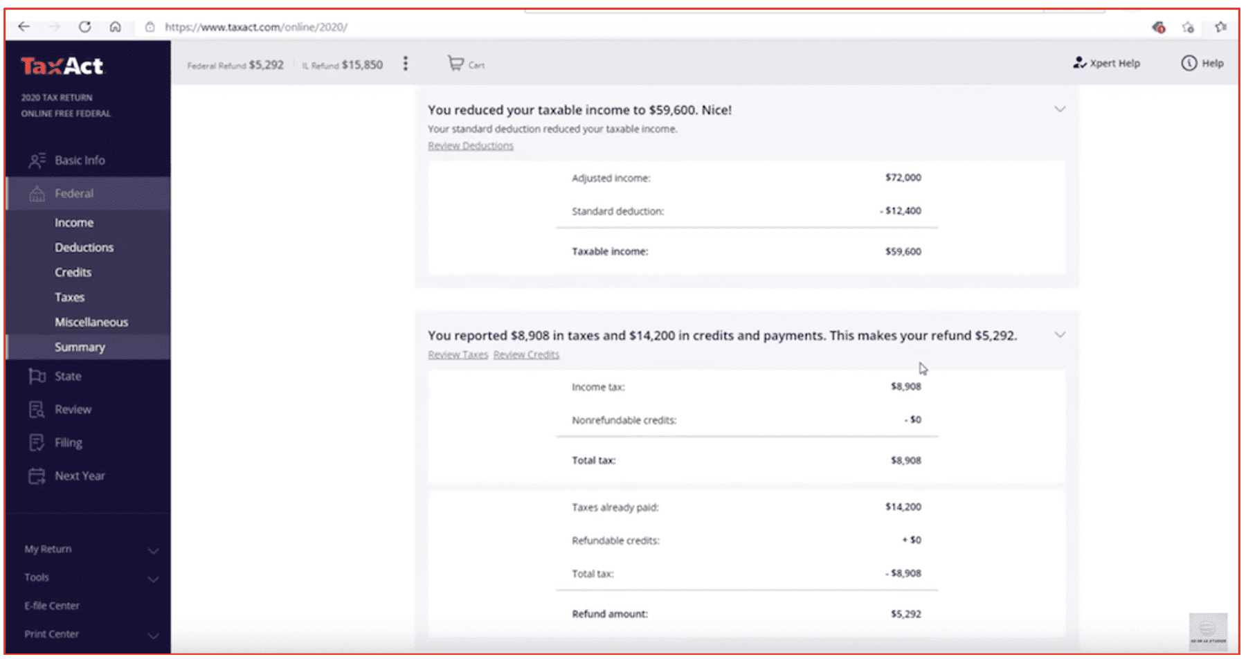Click the taxact.com URL address field
Screen dimensions: 1246x659
[x=256, y=27]
